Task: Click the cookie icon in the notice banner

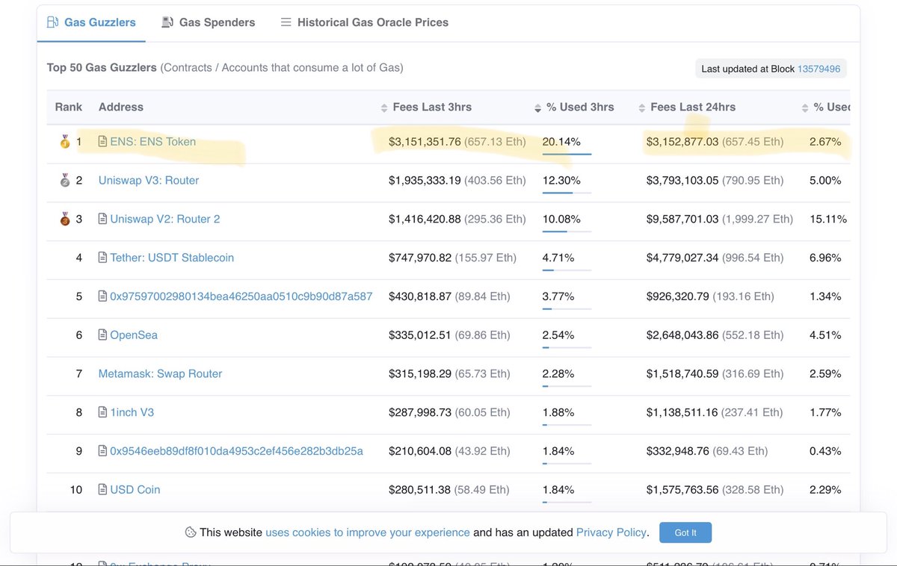Action: pyautogui.click(x=191, y=533)
